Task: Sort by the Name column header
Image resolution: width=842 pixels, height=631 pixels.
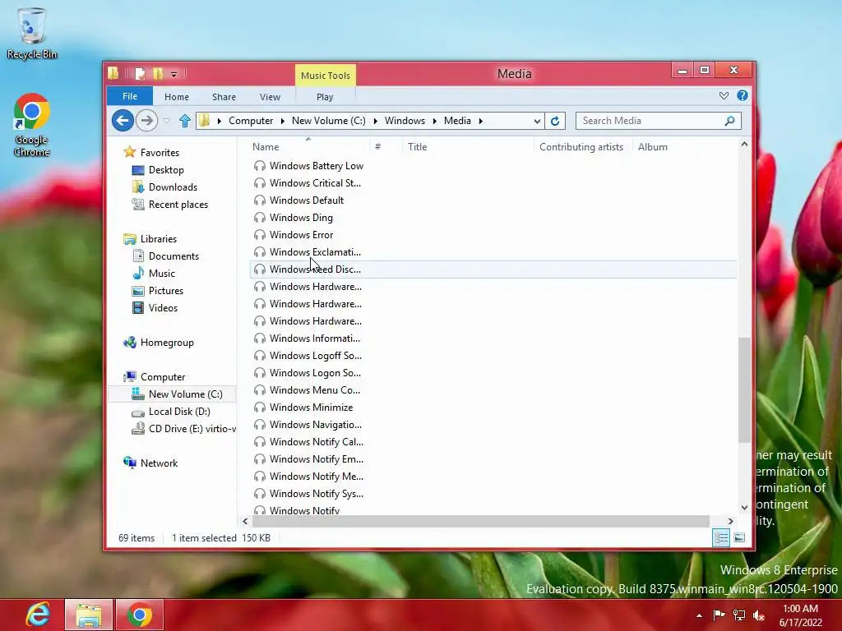Action: pos(310,147)
